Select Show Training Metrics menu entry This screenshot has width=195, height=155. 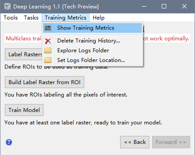tap(92, 28)
